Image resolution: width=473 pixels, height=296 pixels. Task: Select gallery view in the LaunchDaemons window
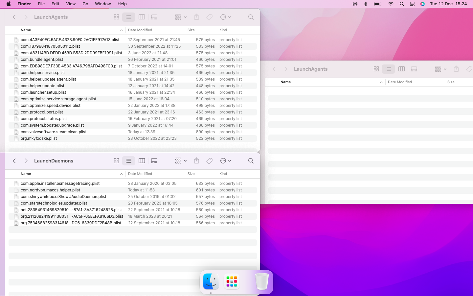[x=154, y=161]
